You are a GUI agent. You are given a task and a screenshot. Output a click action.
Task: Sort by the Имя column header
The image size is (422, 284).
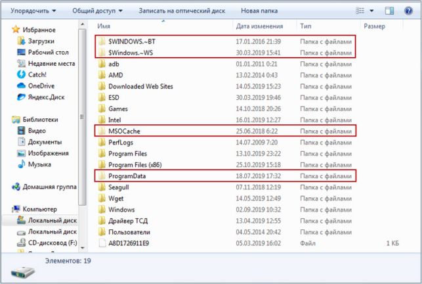[x=104, y=26]
